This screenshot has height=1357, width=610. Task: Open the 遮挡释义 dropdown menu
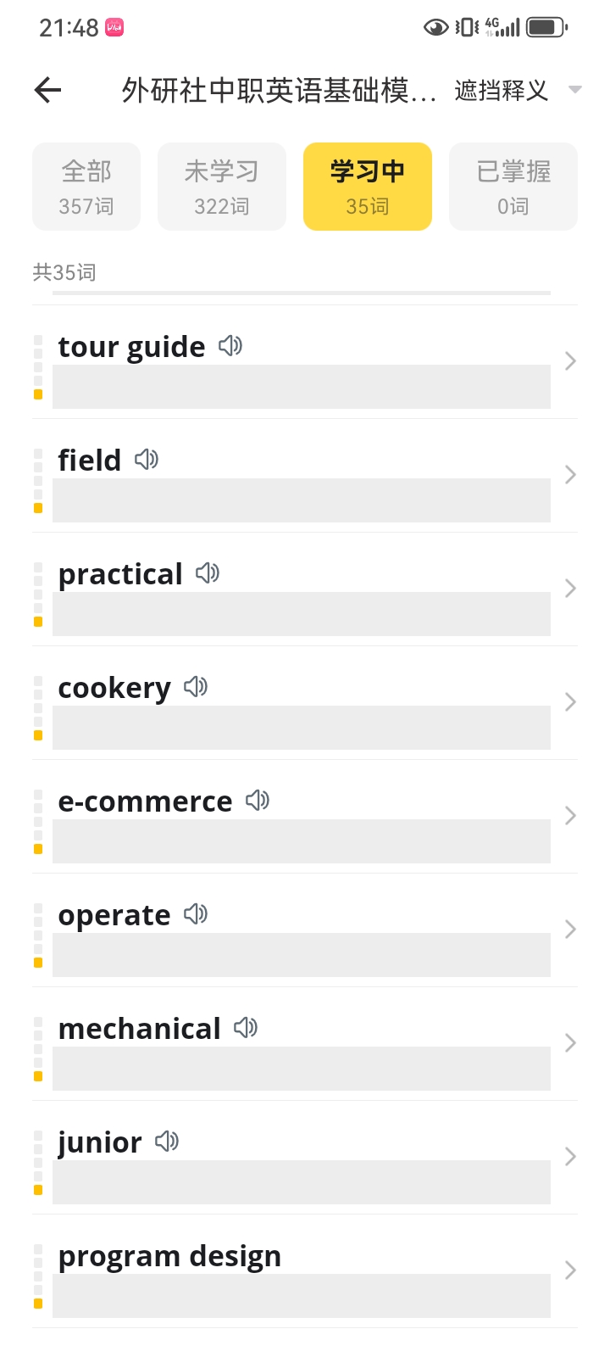518,90
